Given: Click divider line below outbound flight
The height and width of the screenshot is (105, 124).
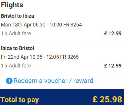Looking at the screenshot, I should [61, 41].
